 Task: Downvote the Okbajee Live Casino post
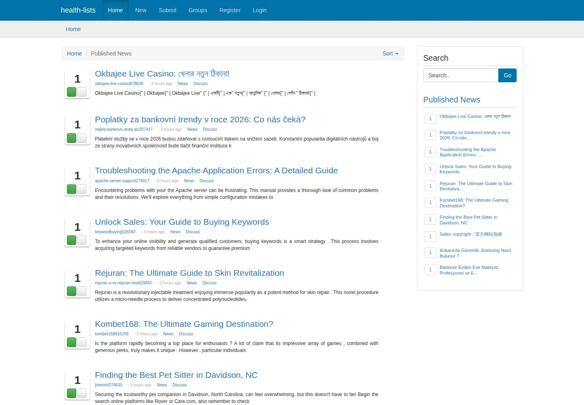pyautogui.click(x=82, y=92)
